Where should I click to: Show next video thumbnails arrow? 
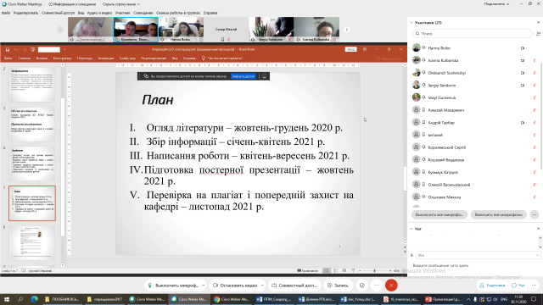347,30
